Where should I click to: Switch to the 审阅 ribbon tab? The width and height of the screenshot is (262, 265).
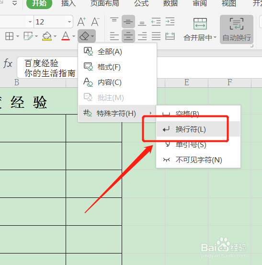(200, 3)
